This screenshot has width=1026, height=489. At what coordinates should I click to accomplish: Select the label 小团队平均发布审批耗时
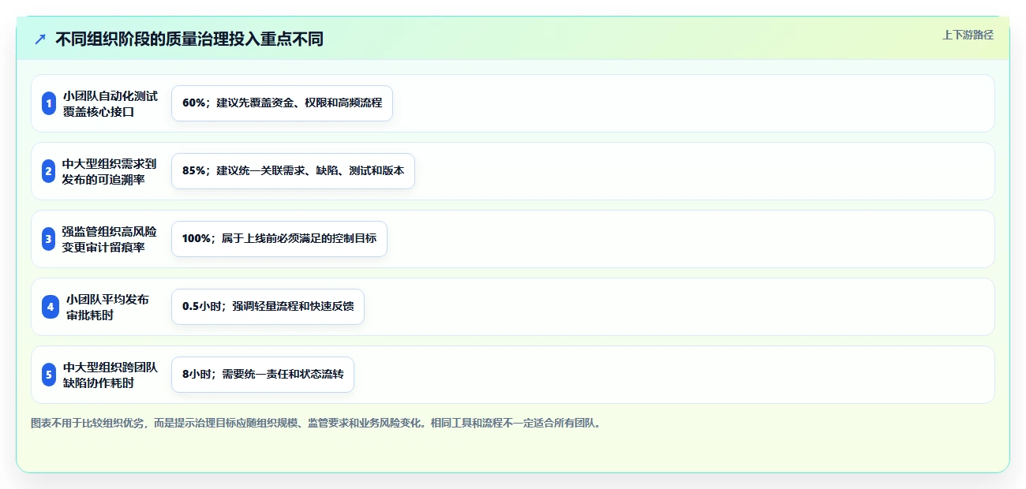point(107,307)
